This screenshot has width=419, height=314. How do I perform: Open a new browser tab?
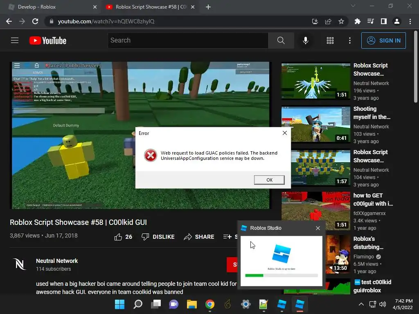208,7
